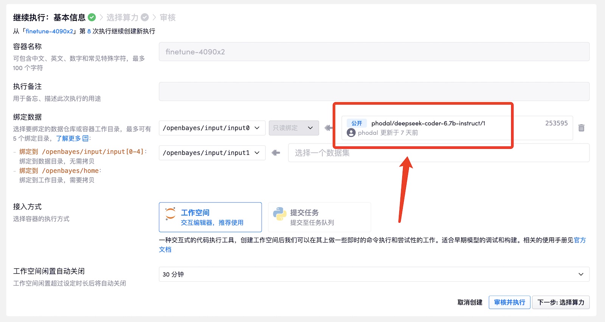Click 下一步: 选择算力 button
Screen dimensions: 605x322
point(561,302)
